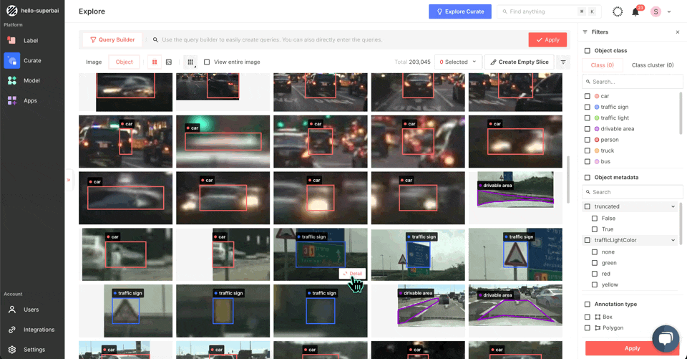Open the Settings gear icon
The width and height of the screenshot is (687, 359).
(12, 350)
